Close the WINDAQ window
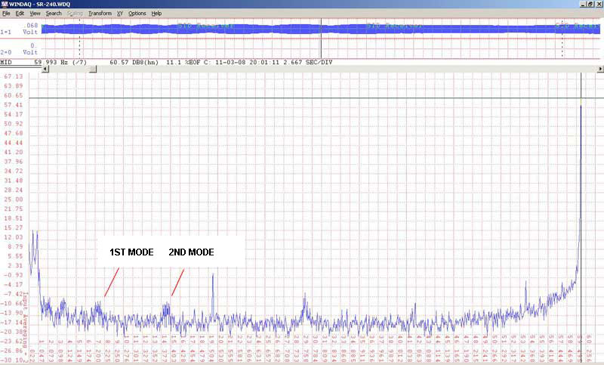This screenshot has width=604, height=365. point(599,4)
